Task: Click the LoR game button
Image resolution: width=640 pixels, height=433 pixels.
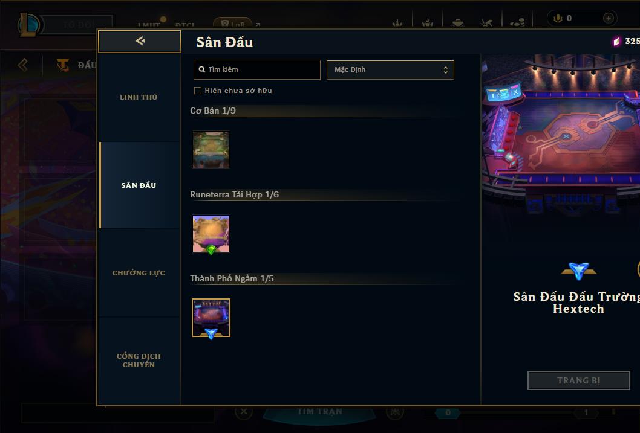Action: 233,24
